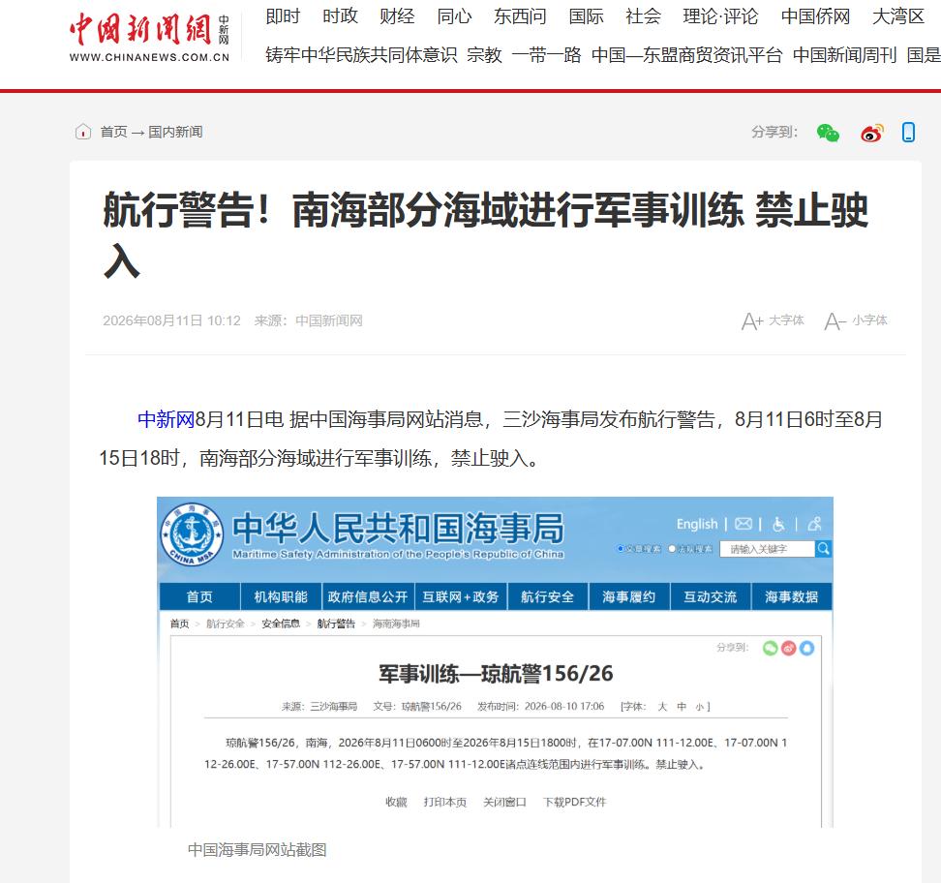Open the 理论·评论 navigation item
The image size is (941, 883).
(720, 16)
